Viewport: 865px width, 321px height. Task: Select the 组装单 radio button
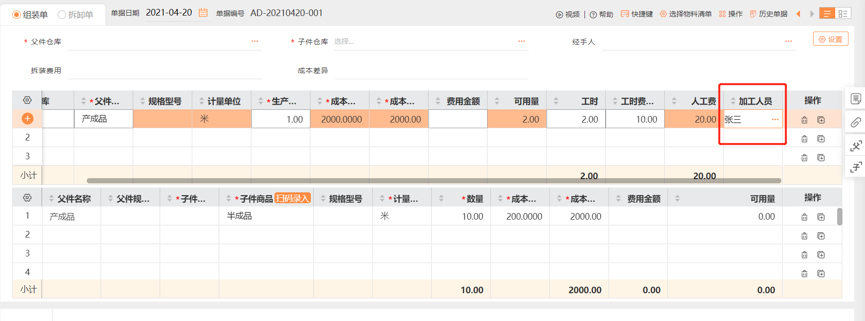pos(17,15)
